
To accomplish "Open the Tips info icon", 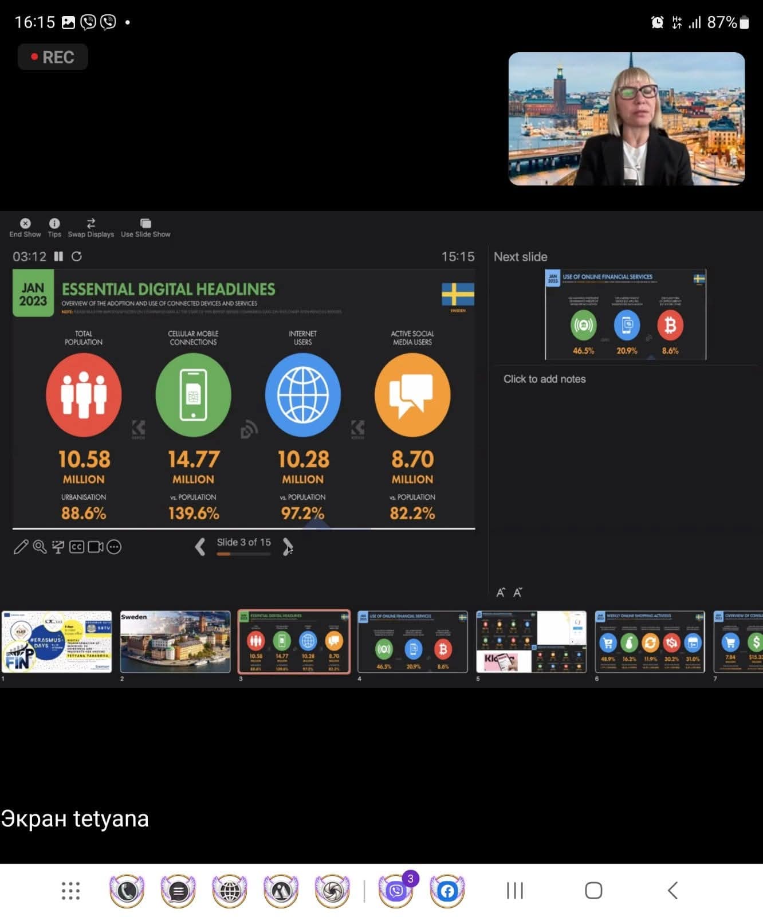I will pyautogui.click(x=54, y=224).
